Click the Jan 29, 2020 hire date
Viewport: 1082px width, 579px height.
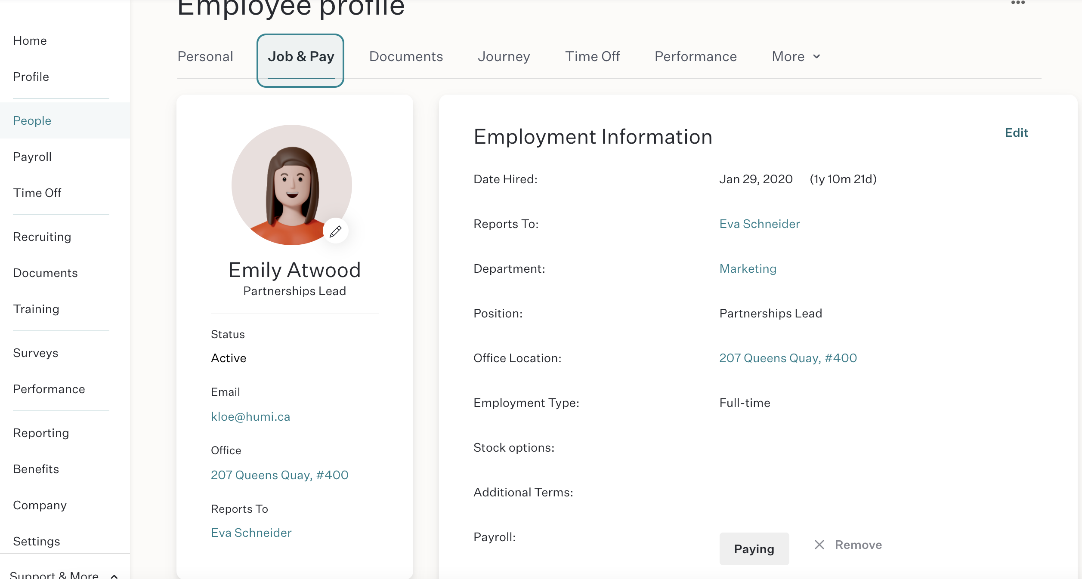(x=756, y=179)
